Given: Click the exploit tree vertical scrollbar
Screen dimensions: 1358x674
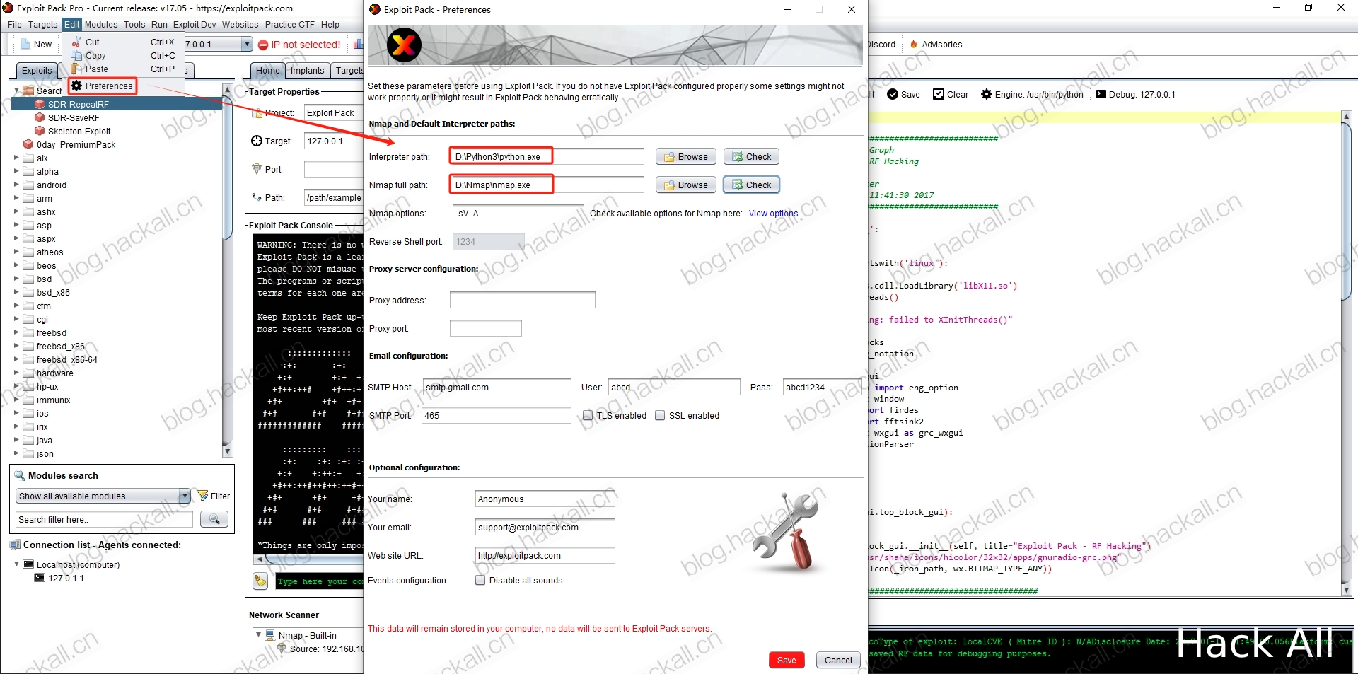Looking at the screenshot, I should point(227,270).
